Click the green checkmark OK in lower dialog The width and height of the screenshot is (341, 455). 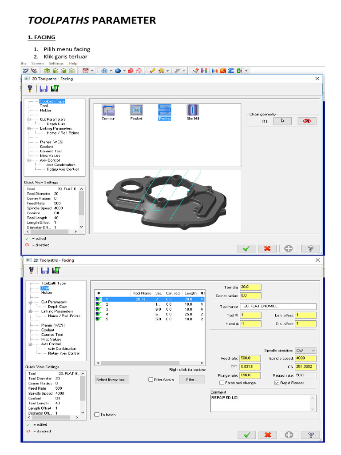(247, 435)
